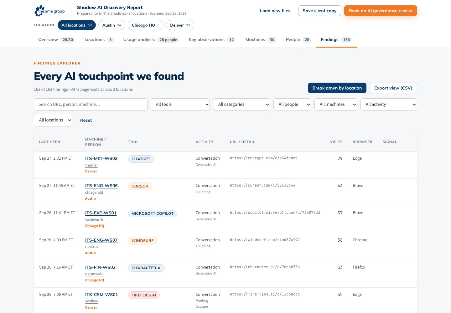Select the Findings tab

[336, 39]
